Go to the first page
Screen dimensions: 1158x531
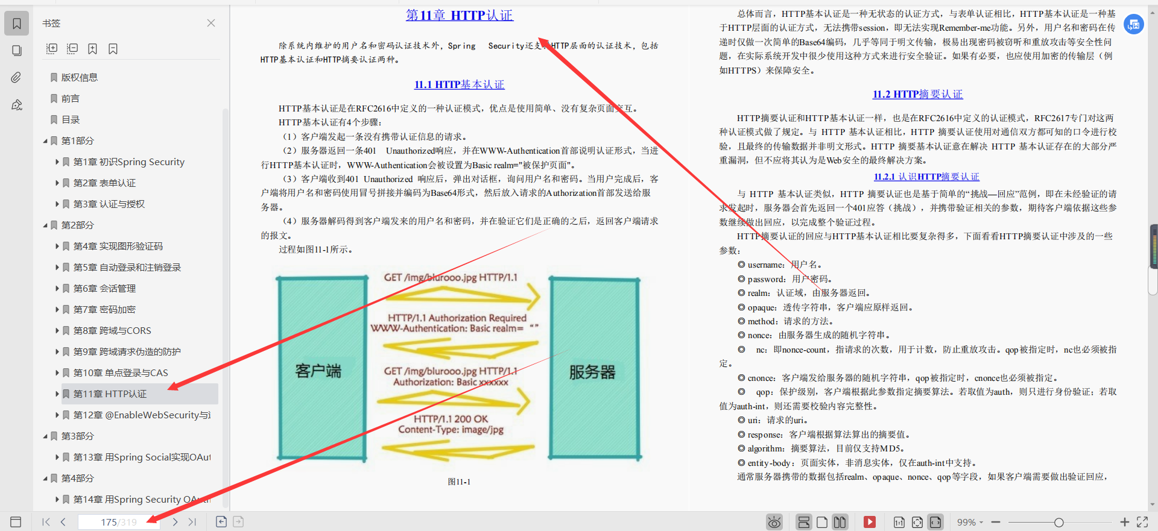pyautogui.click(x=46, y=522)
